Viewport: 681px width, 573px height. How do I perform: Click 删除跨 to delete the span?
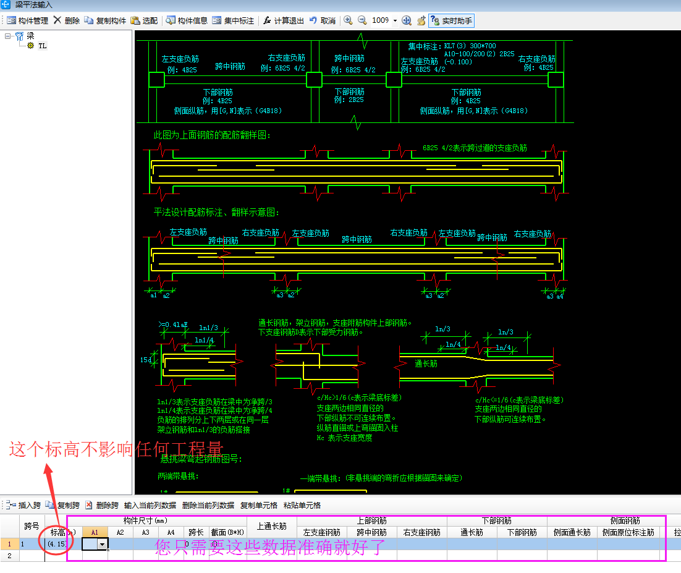pos(101,505)
